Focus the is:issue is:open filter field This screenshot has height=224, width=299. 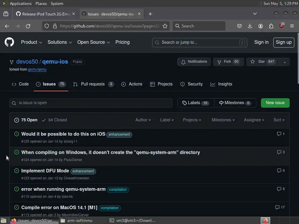click(x=91, y=103)
